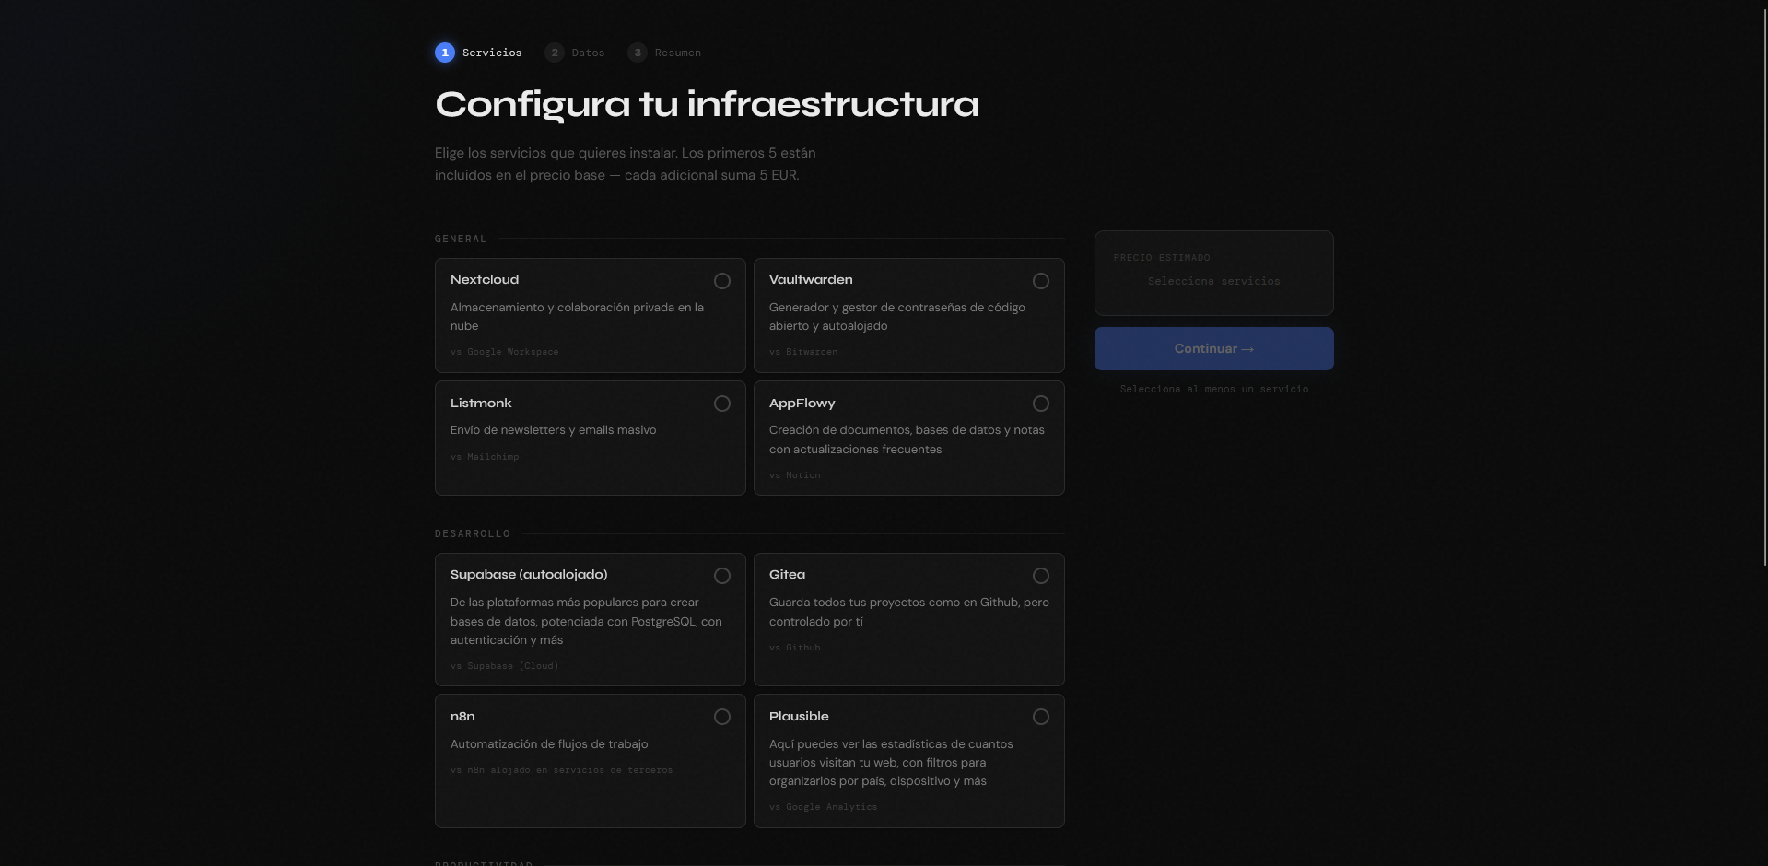Go to step 2 Datos
Image resolution: width=1768 pixels, height=866 pixels.
click(x=575, y=53)
